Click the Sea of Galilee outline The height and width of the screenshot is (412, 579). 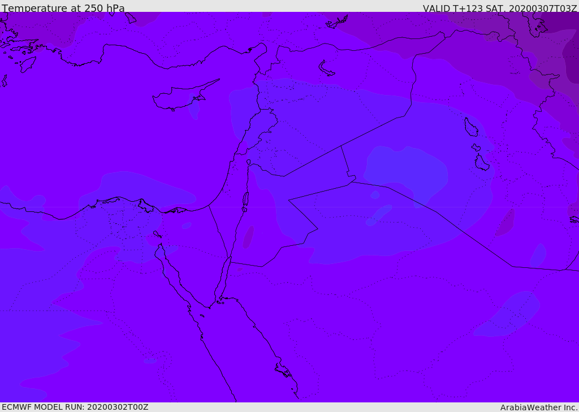tap(248, 162)
